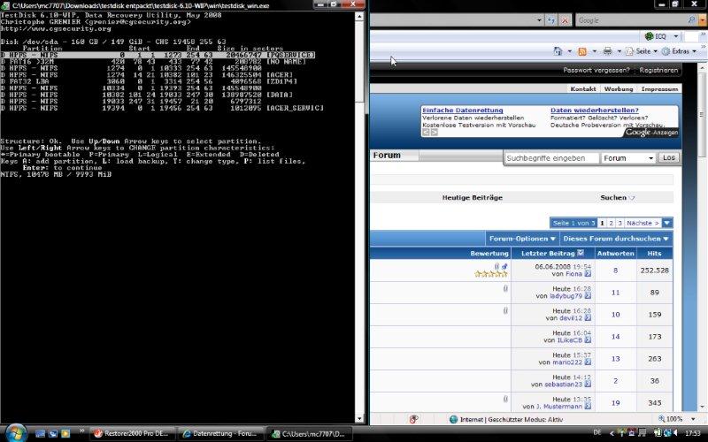The width and height of the screenshot is (708, 442).
Task: Click the Kontakt menu item
Action: point(583,89)
